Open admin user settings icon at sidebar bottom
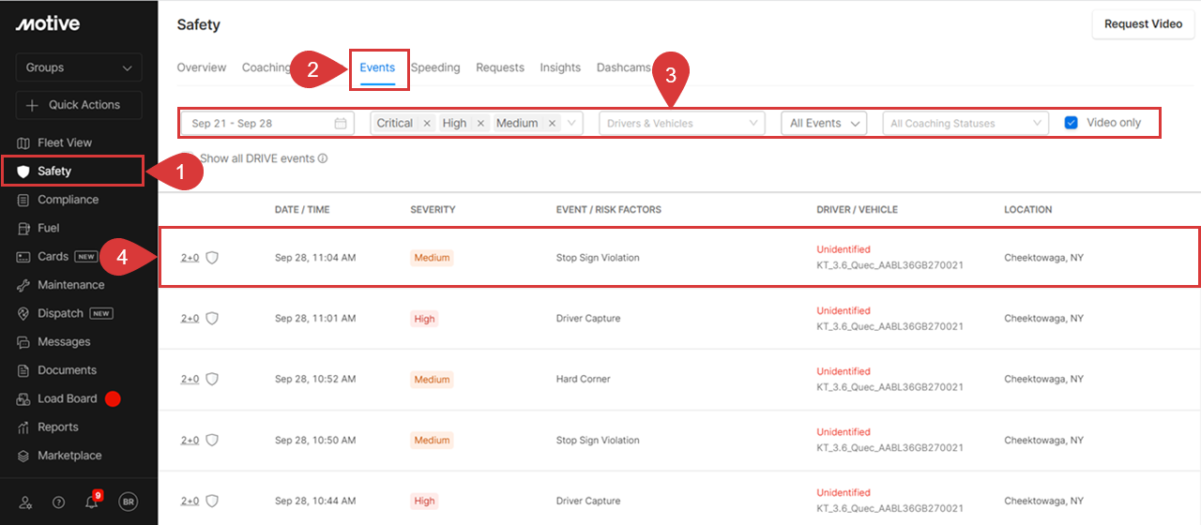This screenshot has height=525, width=1201. pos(25,502)
